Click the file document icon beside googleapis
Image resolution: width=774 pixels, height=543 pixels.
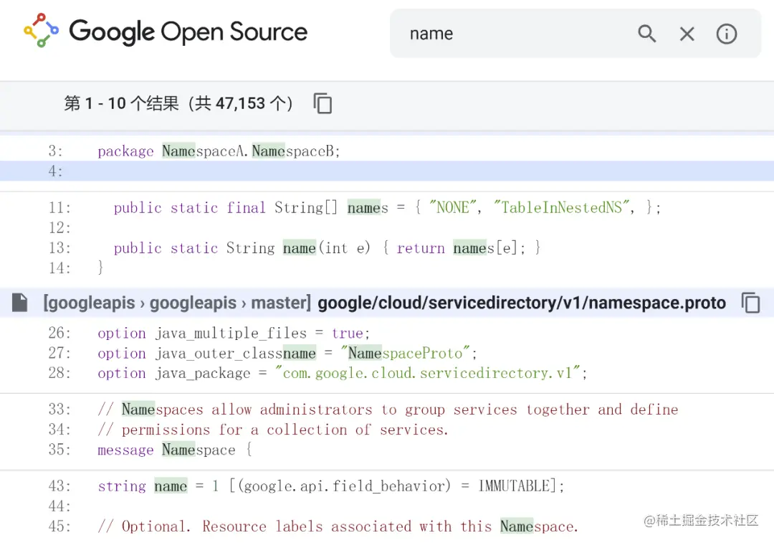pos(20,303)
